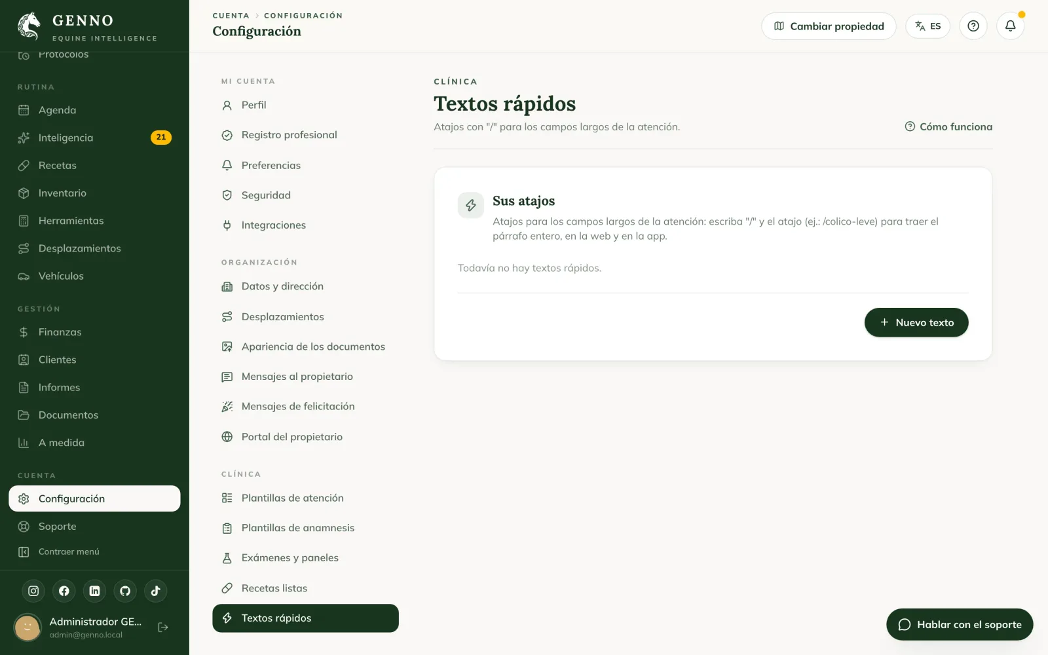The width and height of the screenshot is (1048, 655).
Task: Click the 21 badge on Inteligencia
Action: tap(161, 138)
